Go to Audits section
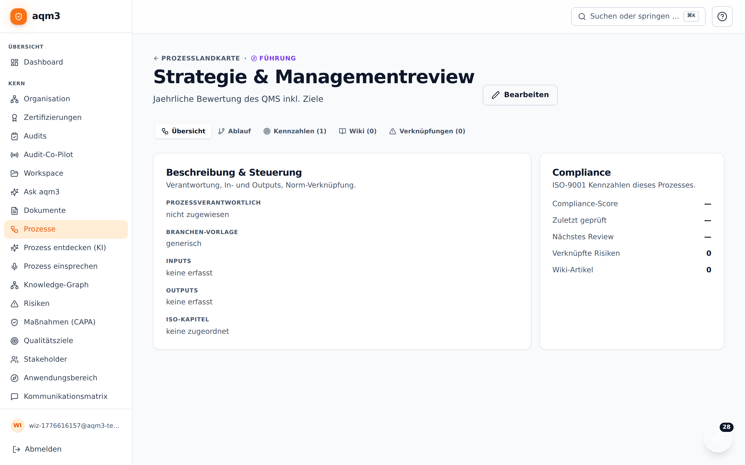This screenshot has height=465, width=745. [66, 136]
